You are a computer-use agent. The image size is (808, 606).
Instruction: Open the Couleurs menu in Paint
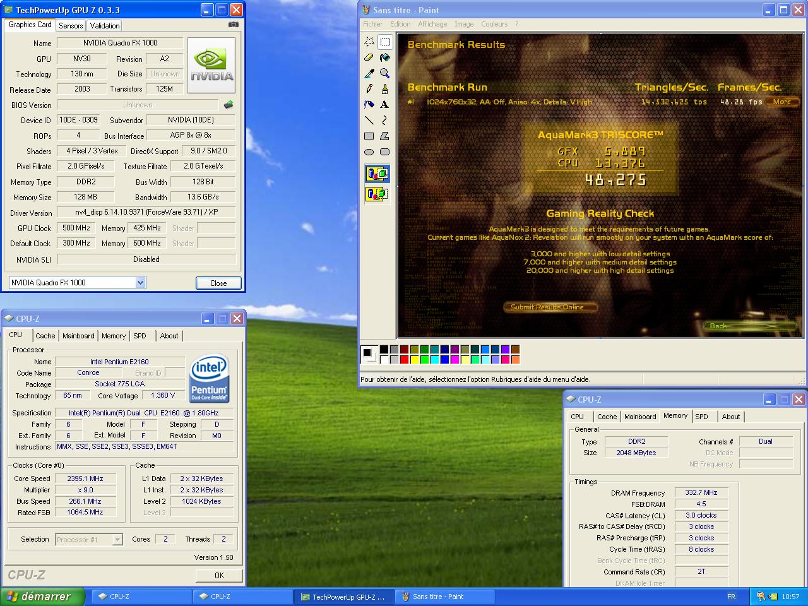494,24
